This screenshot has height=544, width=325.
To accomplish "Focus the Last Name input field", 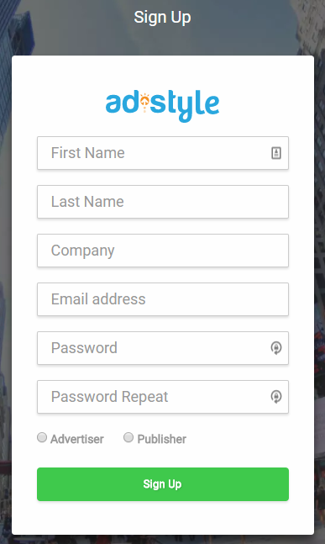I will [x=163, y=202].
